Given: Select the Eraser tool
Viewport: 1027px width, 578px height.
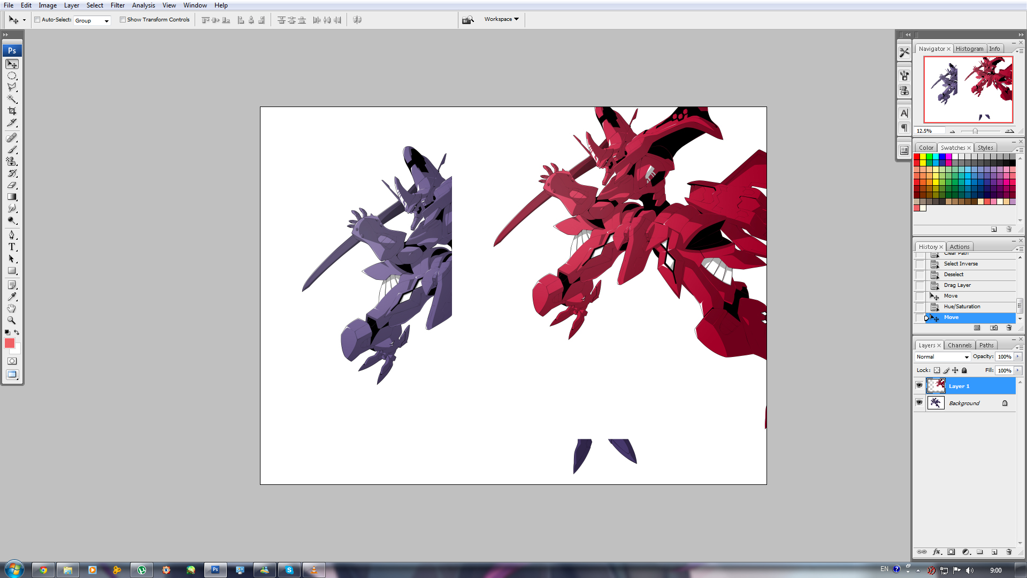Looking at the screenshot, I should pyautogui.click(x=12, y=185).
